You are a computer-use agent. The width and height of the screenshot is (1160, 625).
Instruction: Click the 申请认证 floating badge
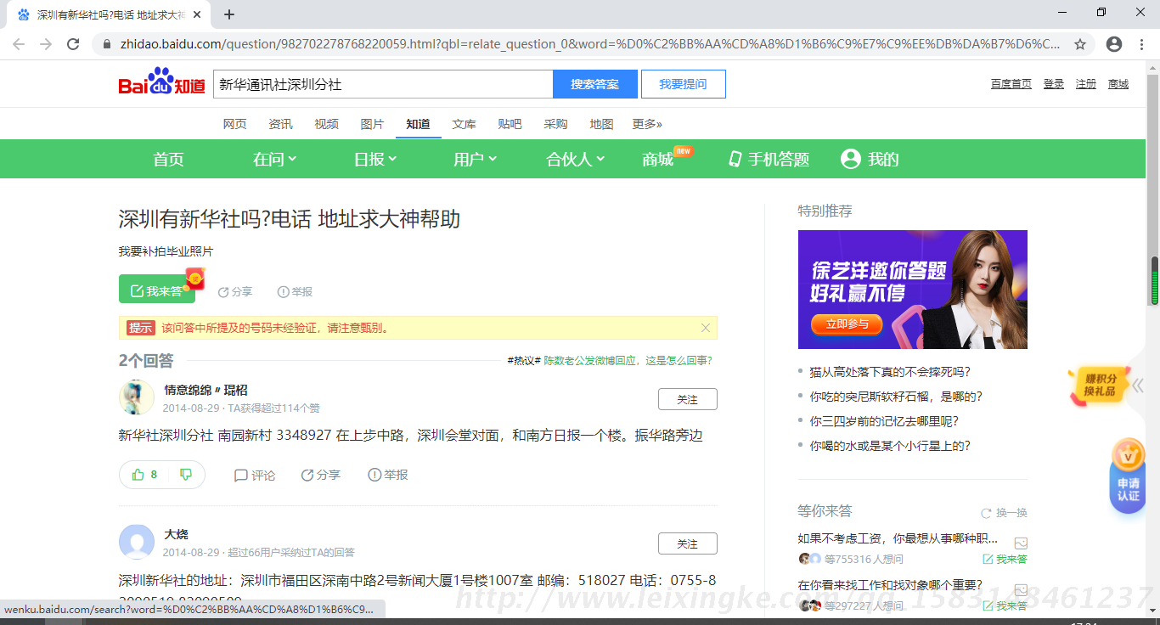point(1128,476)
